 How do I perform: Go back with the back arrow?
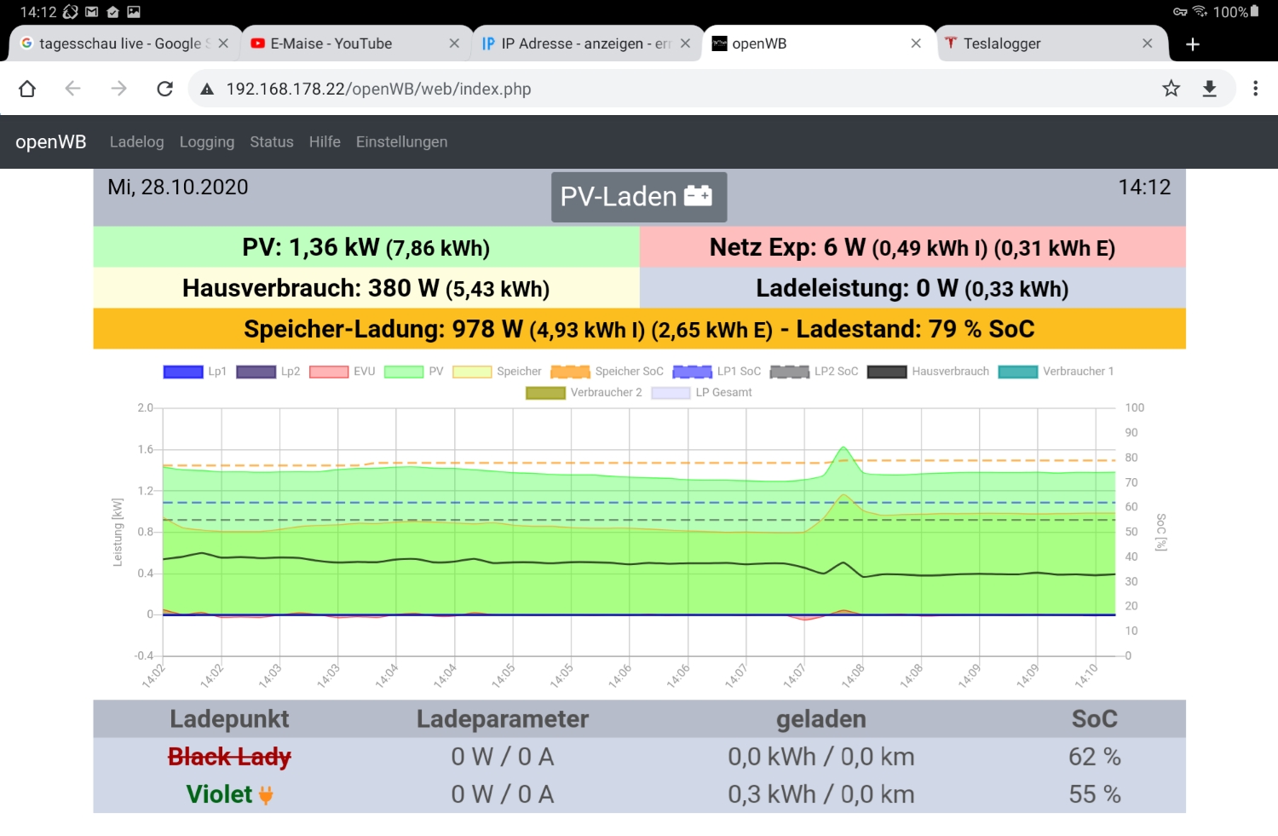pyautogui.click(x=73, y=89)
